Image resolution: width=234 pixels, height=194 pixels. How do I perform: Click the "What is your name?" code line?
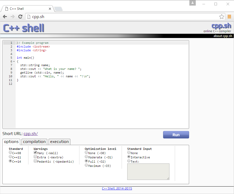pyautogui.click(x=51, y=69)
